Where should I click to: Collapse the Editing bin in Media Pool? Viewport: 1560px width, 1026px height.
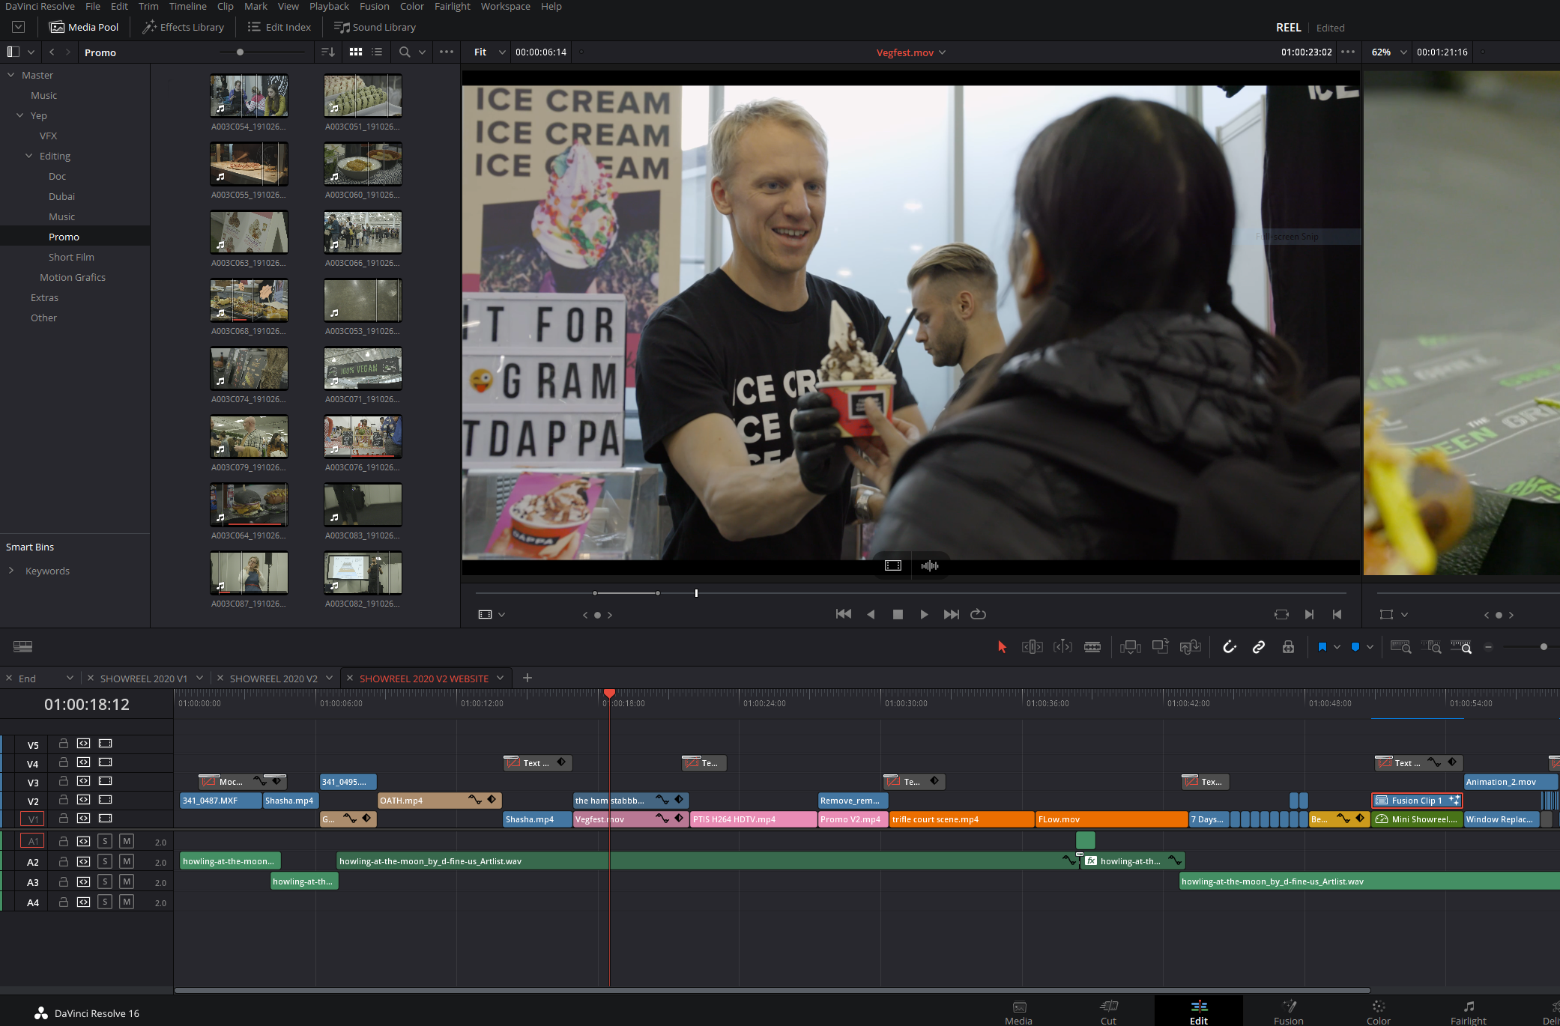30,156
